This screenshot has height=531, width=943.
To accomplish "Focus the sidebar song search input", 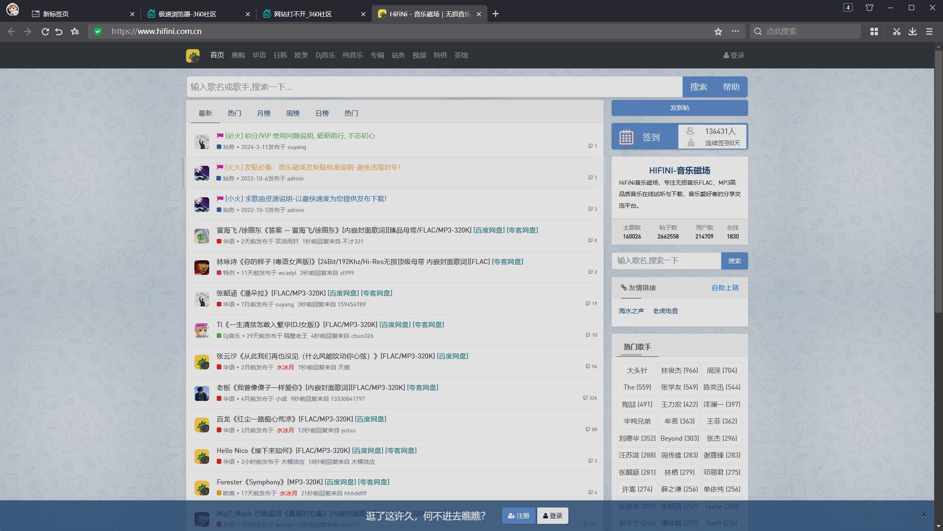I will pos(667,261).
